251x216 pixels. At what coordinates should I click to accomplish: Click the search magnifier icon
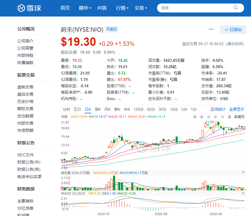[236, 8]
